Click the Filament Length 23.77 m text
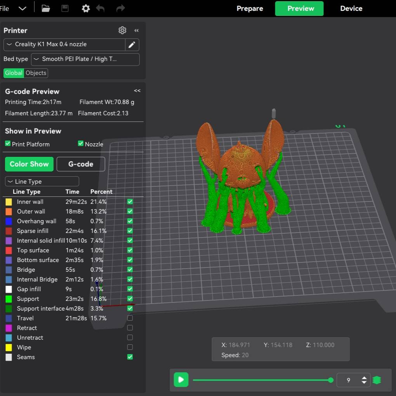396x396 pixels. (x=39, y=113)
